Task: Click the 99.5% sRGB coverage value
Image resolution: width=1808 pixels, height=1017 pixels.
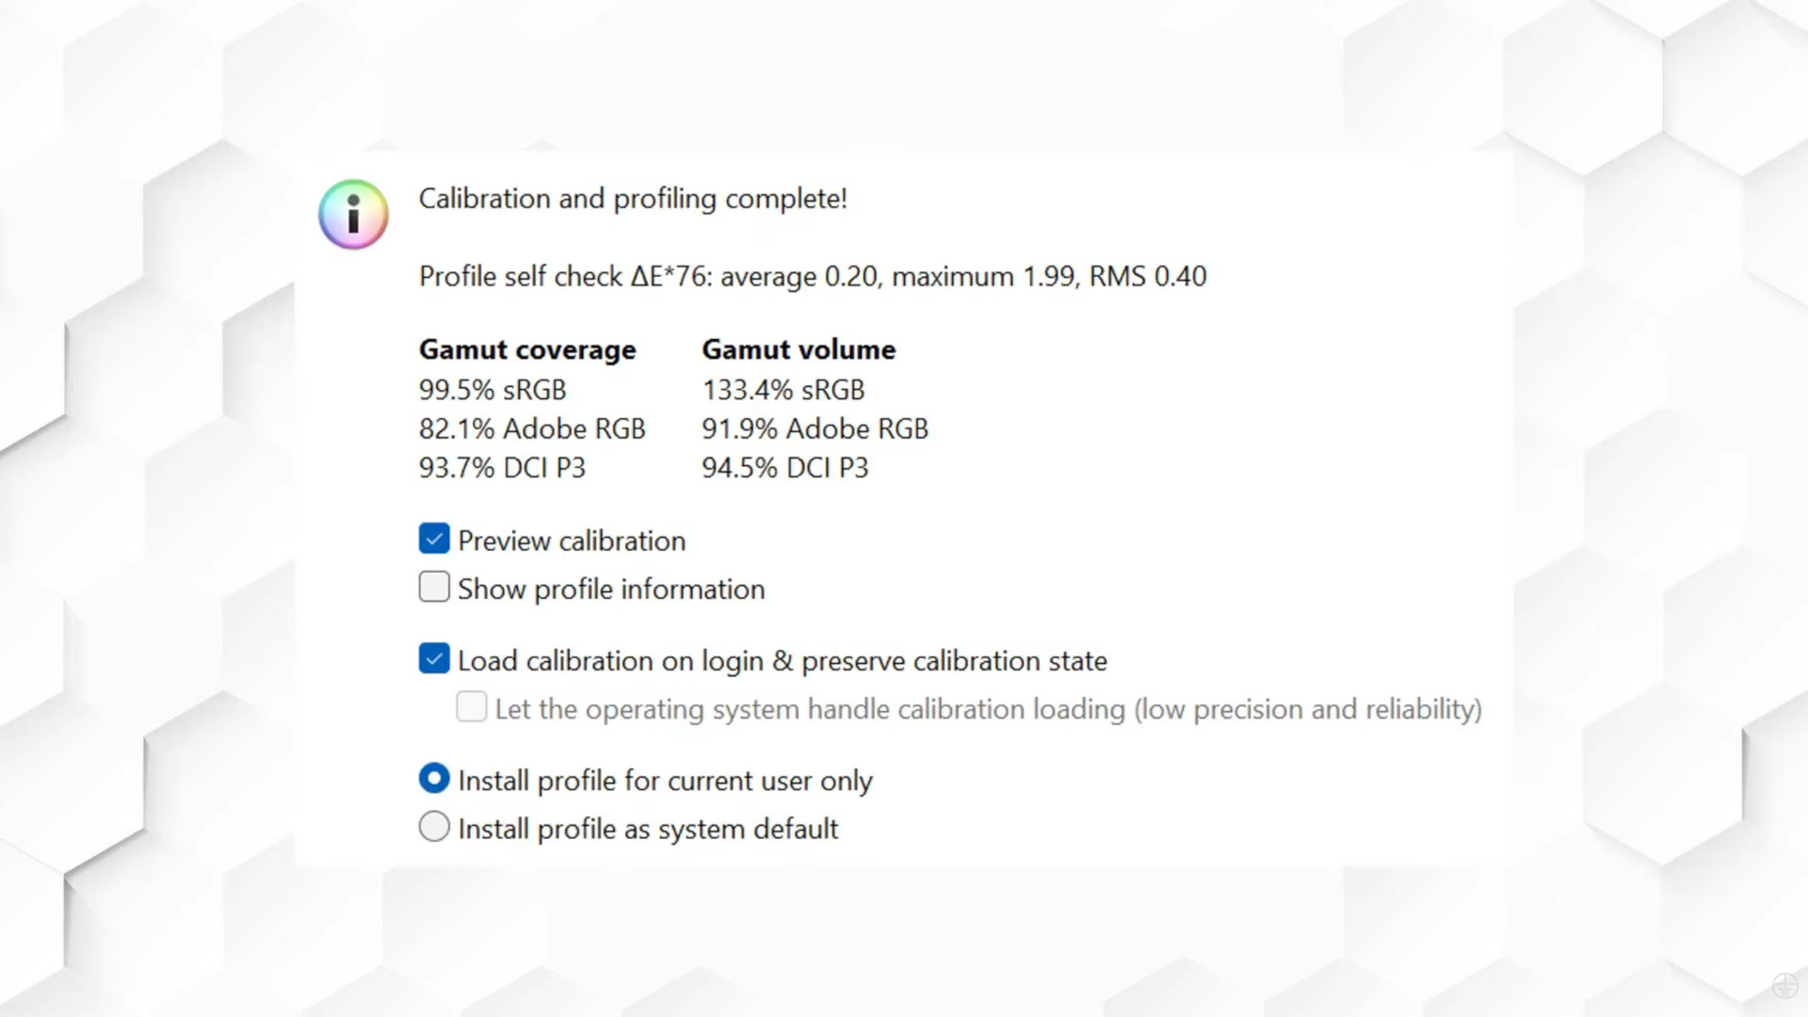Action: (x=492, y=390)
